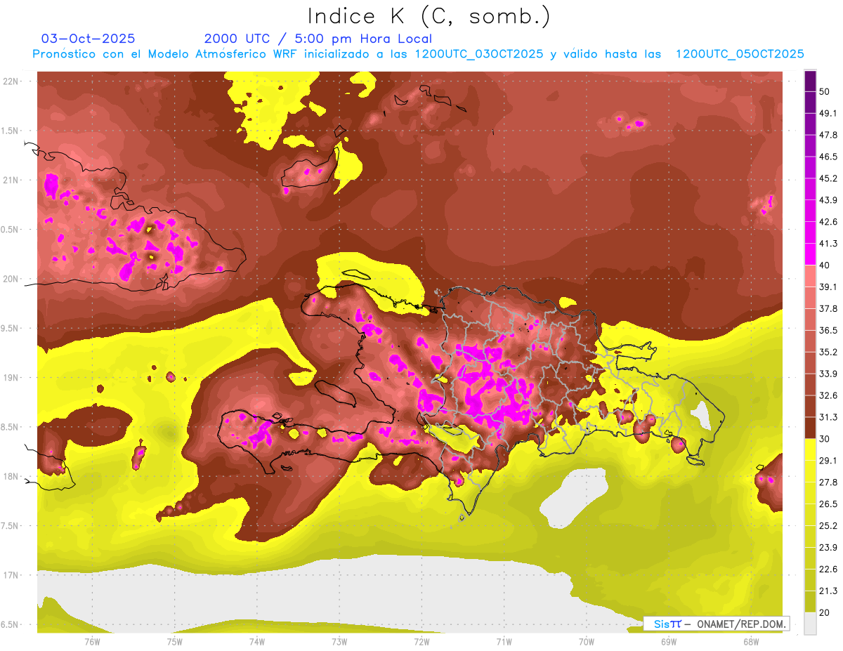Select the dark purple swatch atop the color legend

point(810,81)
